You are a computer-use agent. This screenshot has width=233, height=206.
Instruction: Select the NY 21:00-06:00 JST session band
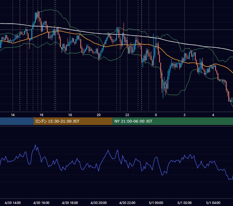pyautogui.click(x=172, y=121)
